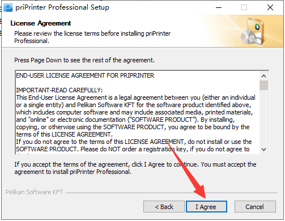Click the maximize button in the title bar
285x221 pixels.
(244, 8)
